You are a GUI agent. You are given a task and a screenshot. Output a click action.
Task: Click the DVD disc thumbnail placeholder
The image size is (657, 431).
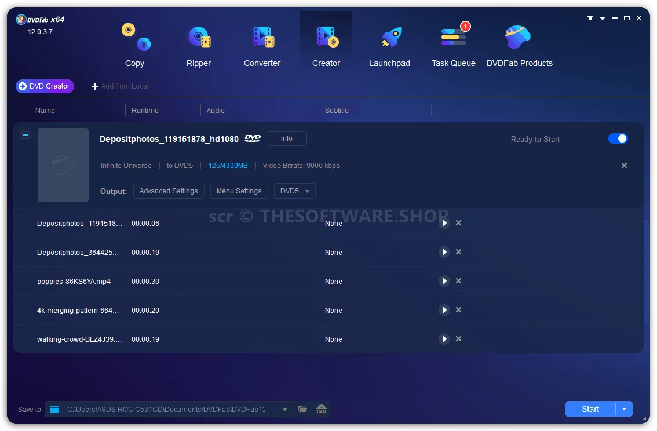point(63,165)
